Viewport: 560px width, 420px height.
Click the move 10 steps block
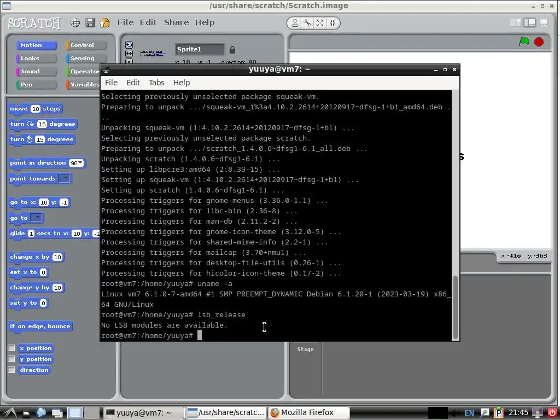(36, 109)
